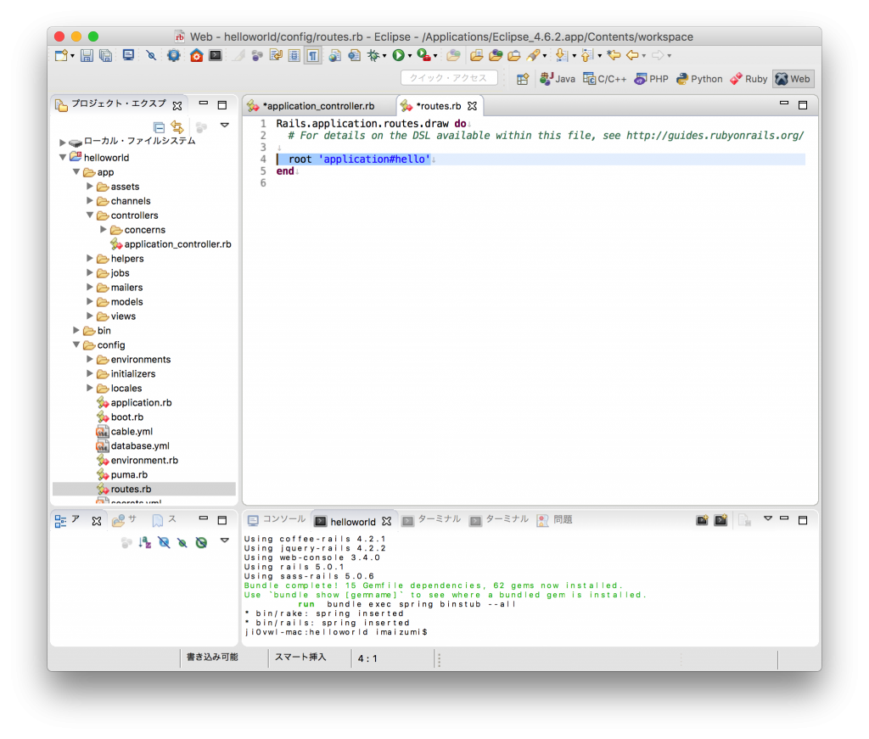869x739 pixels.
Task: Select the helloworld terminal tab
Action: tap(352, 521)
